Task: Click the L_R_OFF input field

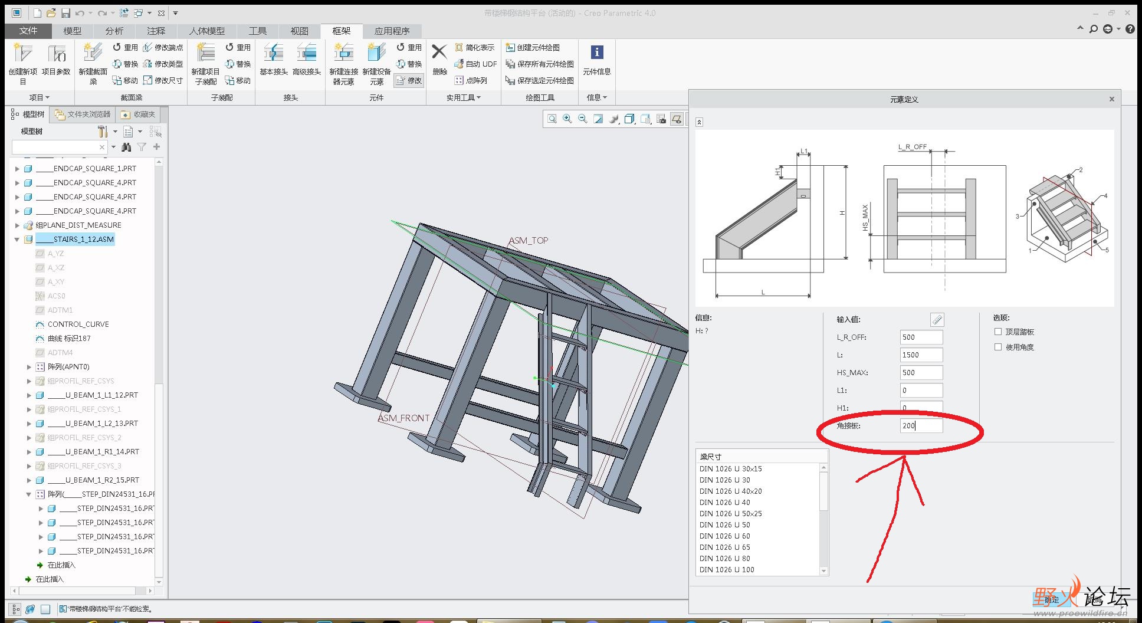Action: tap(921, 337)
